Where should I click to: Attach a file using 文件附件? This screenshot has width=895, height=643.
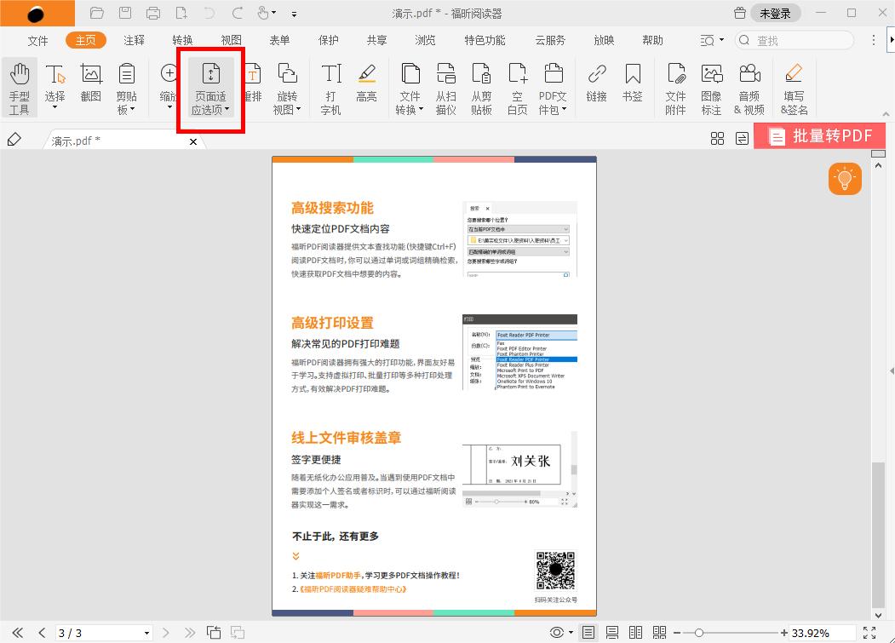675,87
